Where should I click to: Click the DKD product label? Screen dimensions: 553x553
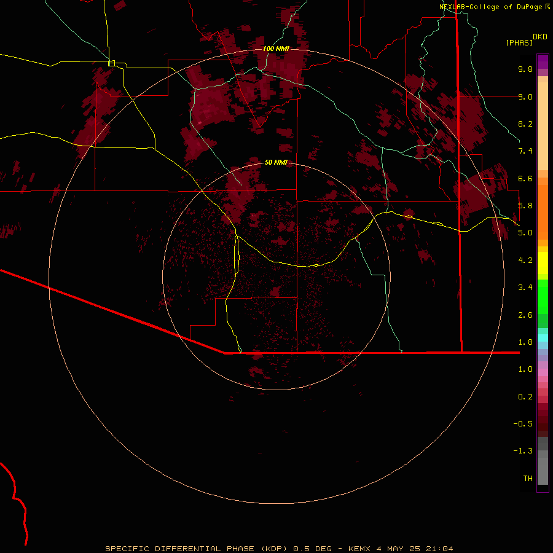point(540,37)
